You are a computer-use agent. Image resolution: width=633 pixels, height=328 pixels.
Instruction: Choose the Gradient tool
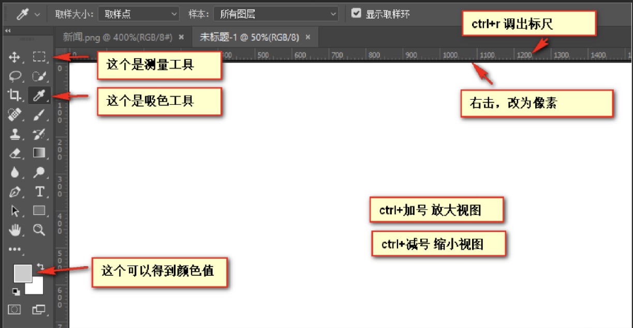(x=39, y=153)
